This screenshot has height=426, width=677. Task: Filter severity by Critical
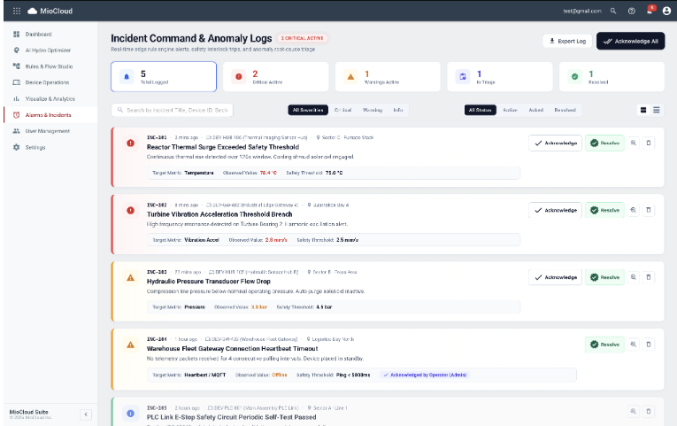[x=342, y=110]
